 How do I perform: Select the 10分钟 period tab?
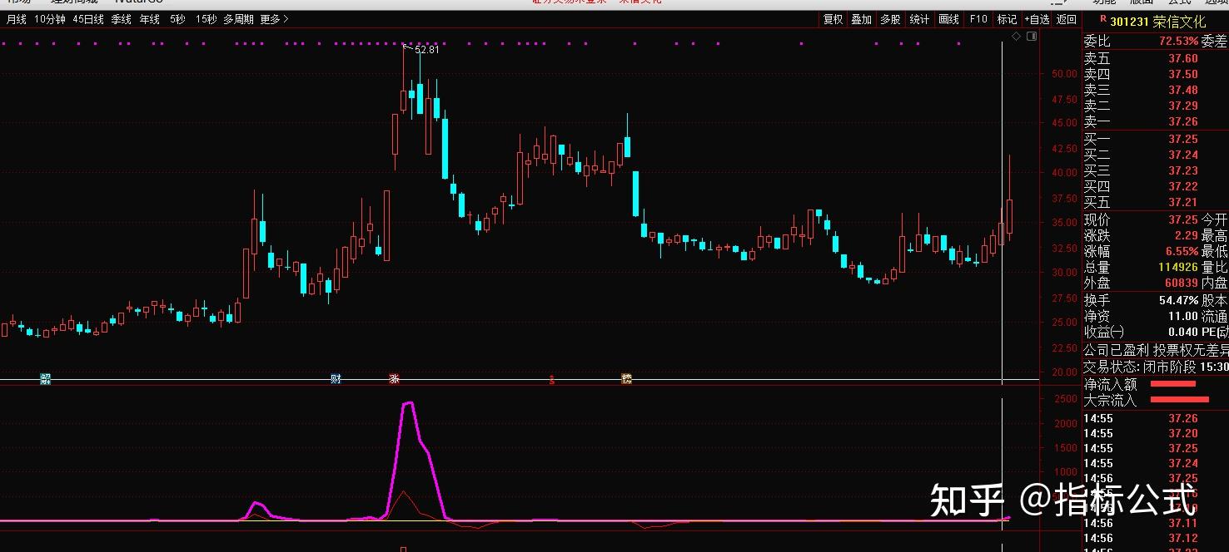pos(50,19)
